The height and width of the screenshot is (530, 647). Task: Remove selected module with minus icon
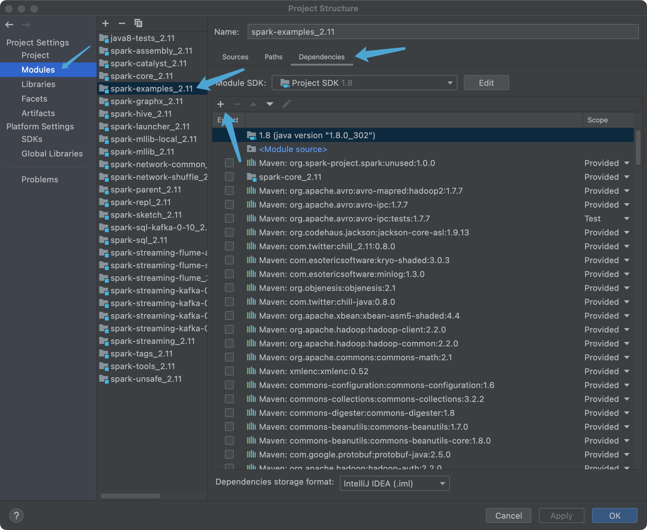[x=122, y=23]
